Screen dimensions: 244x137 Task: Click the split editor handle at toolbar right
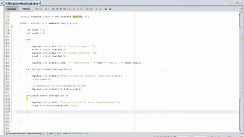click(241, 9)
